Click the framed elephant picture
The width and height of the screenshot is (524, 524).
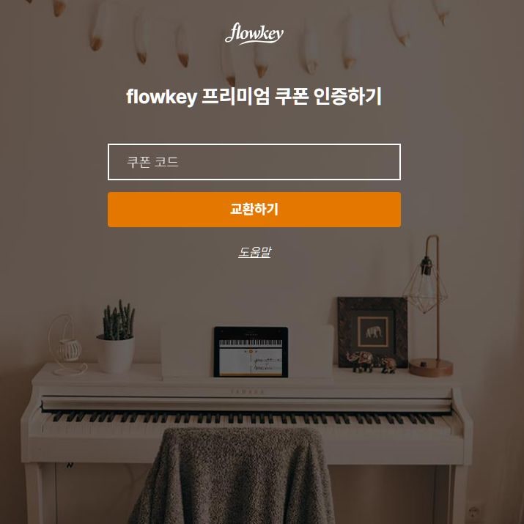pyautogui.click(x=372, y=332)
